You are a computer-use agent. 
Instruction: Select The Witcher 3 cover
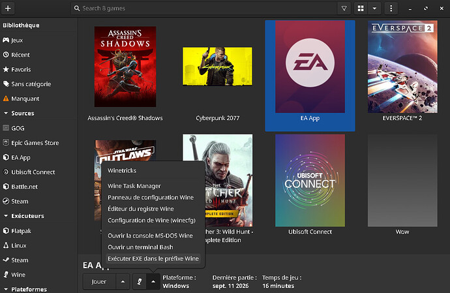tap(228, 180)
